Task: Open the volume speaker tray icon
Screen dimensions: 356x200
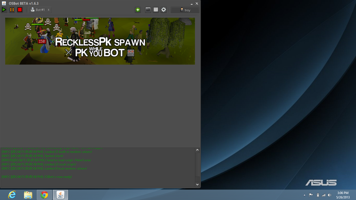Action: 330,195
